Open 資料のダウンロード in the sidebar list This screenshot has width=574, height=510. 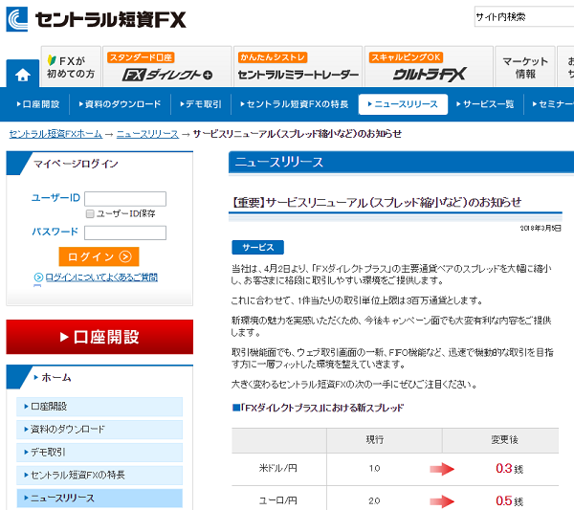tap(99, 430)
